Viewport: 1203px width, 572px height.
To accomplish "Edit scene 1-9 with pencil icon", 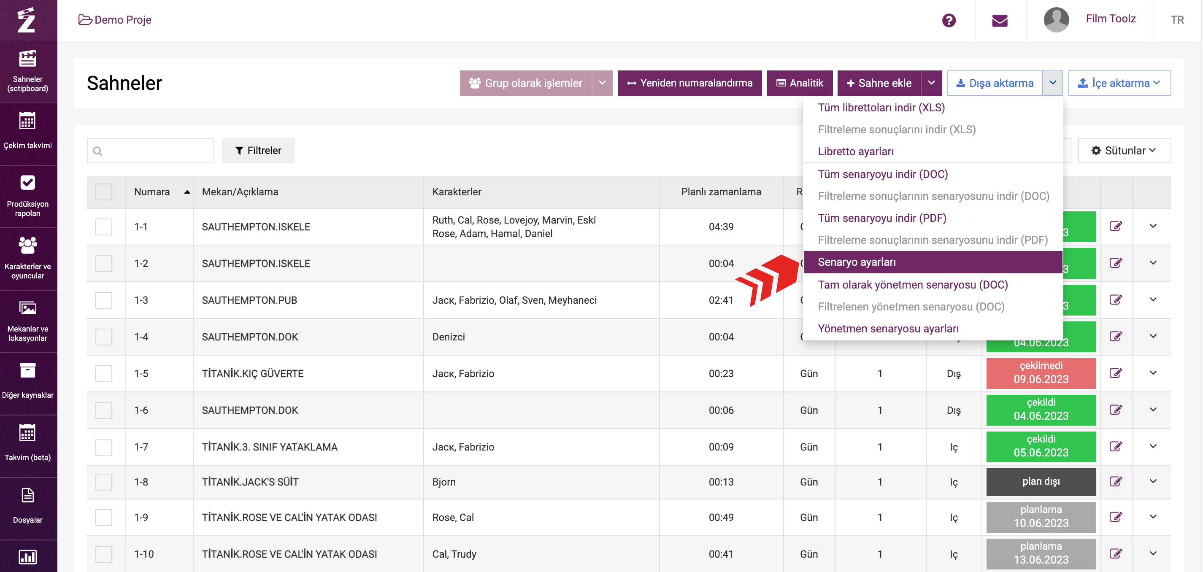I will click(x=1115, y=517).
